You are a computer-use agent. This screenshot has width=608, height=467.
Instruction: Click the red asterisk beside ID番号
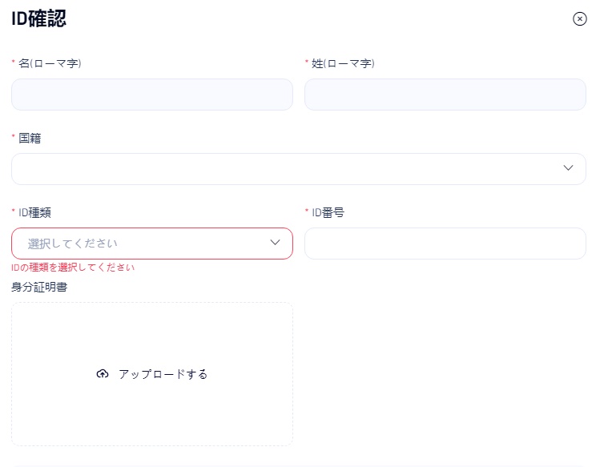click(307, 211)
